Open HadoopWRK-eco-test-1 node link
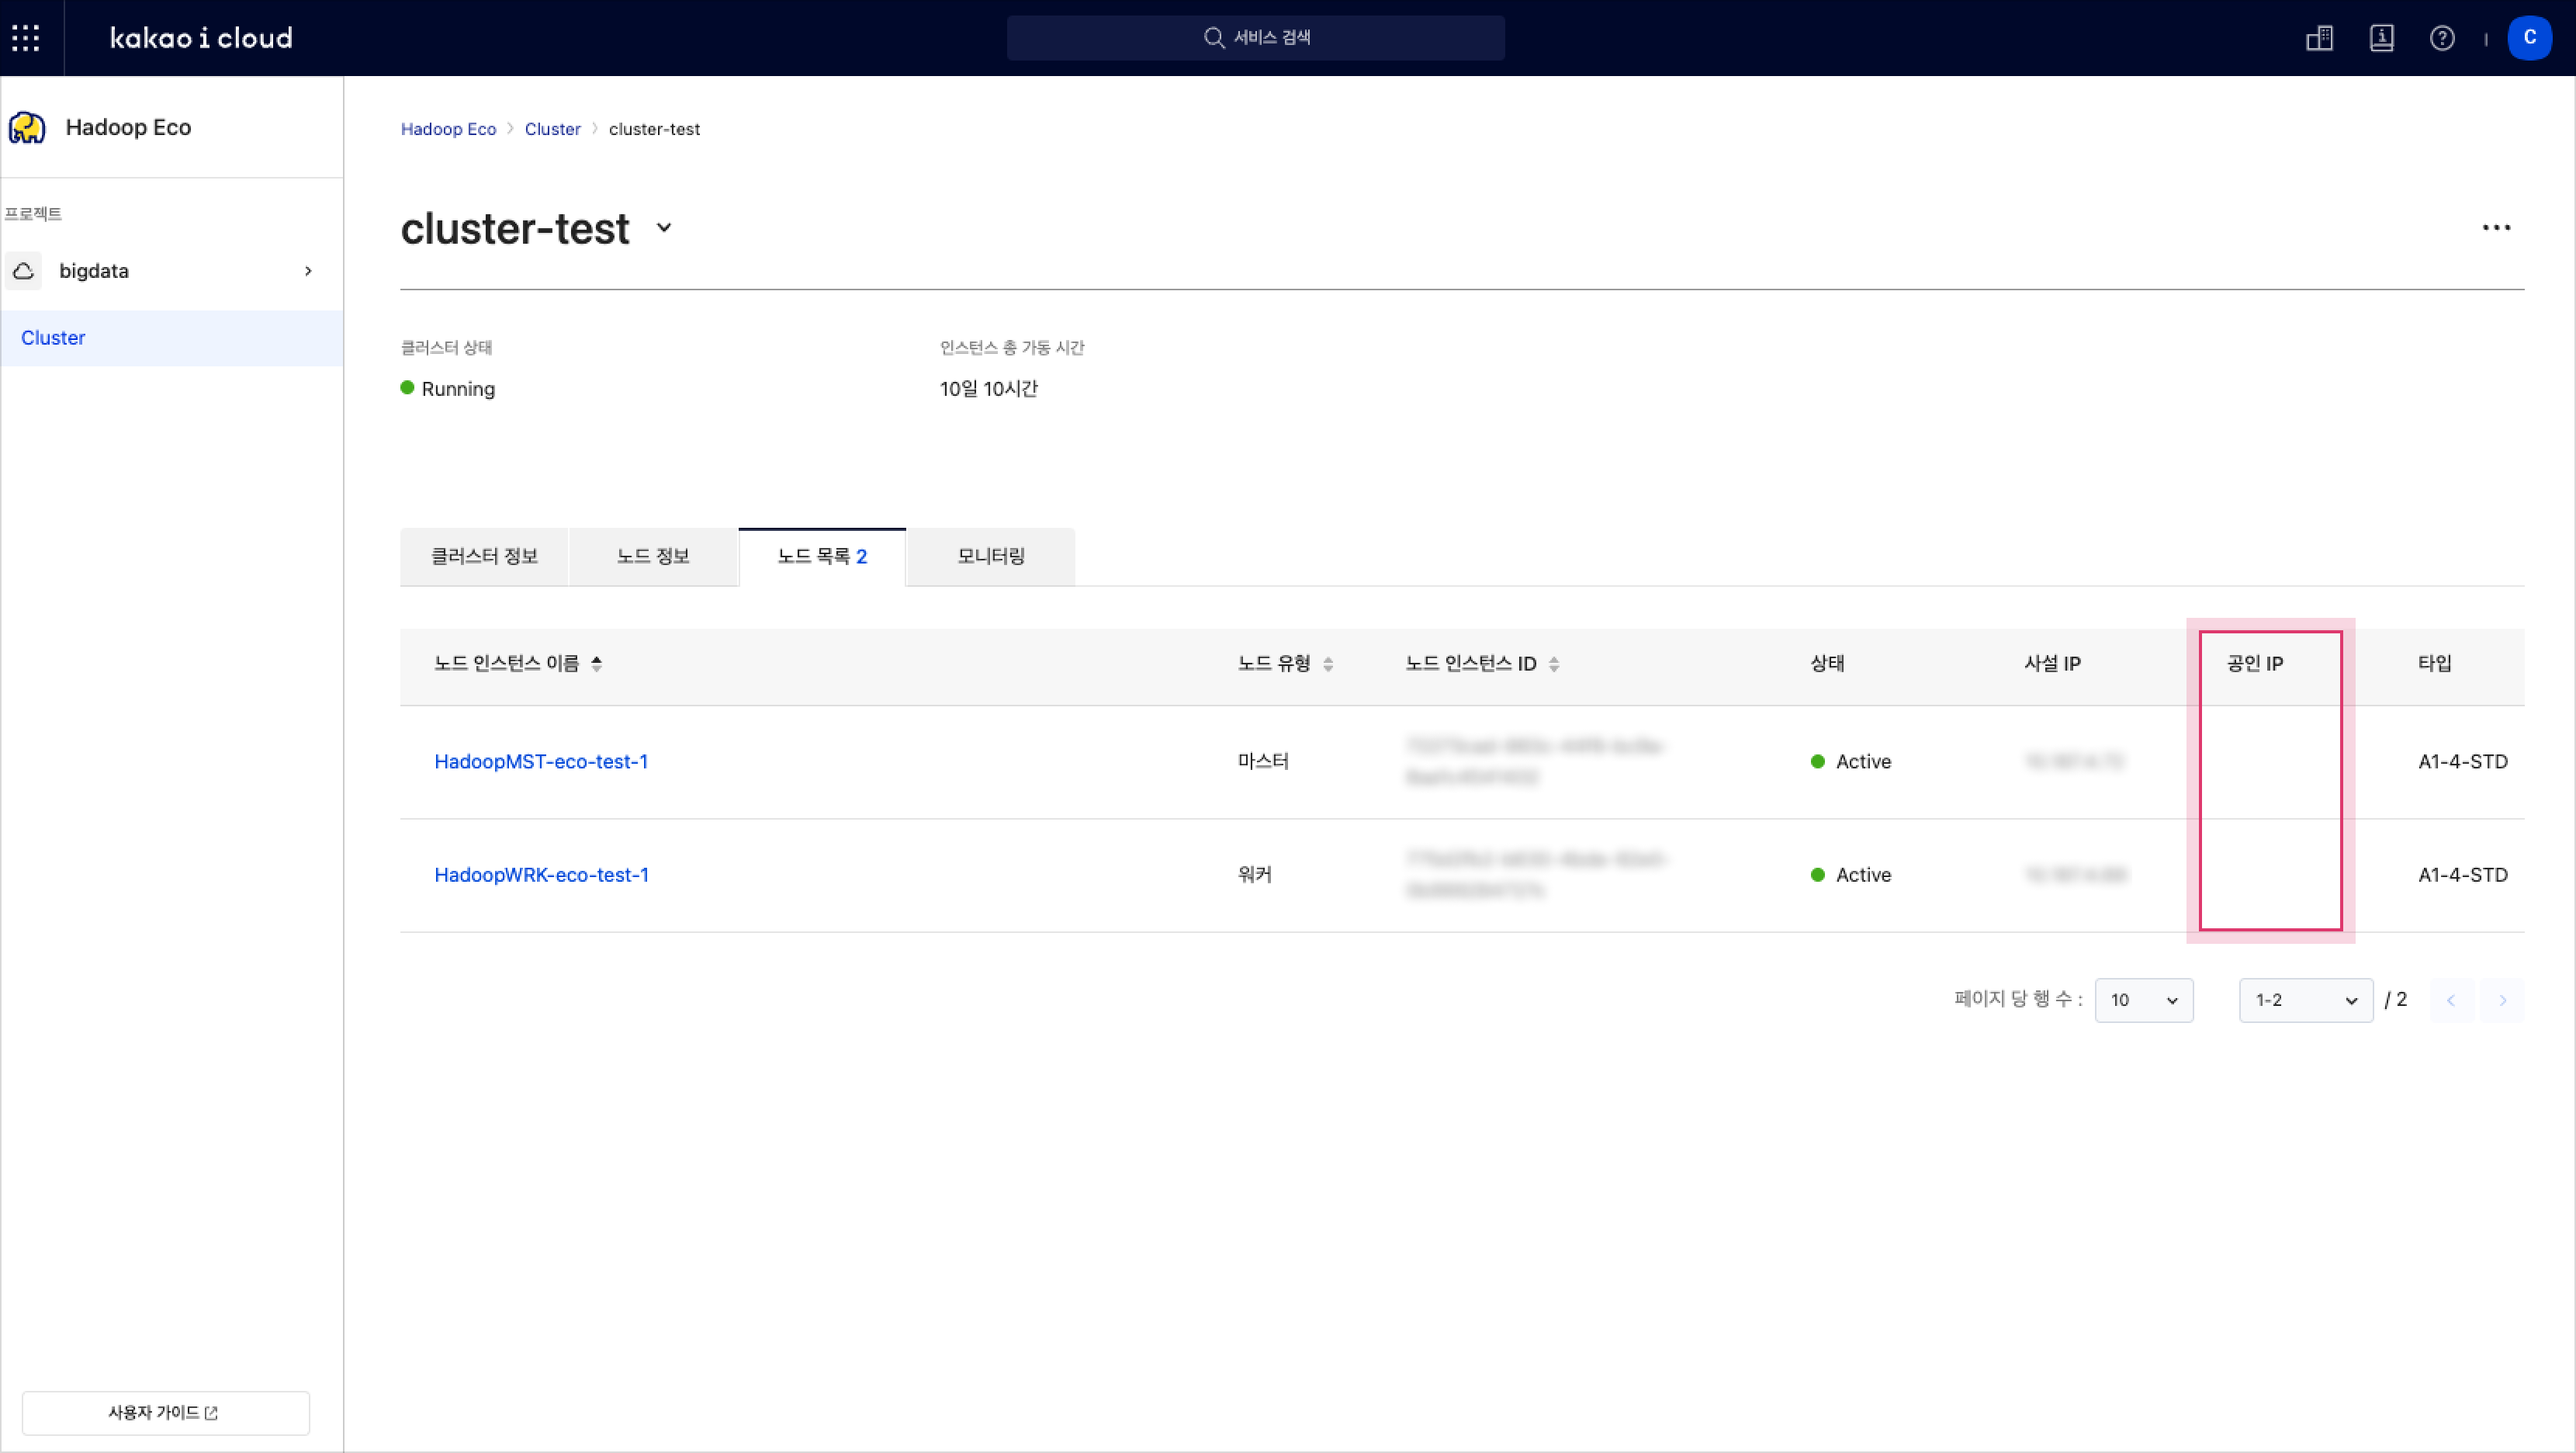 pos(541,875)
